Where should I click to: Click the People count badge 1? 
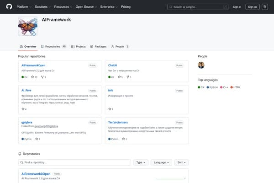(127, 47)
